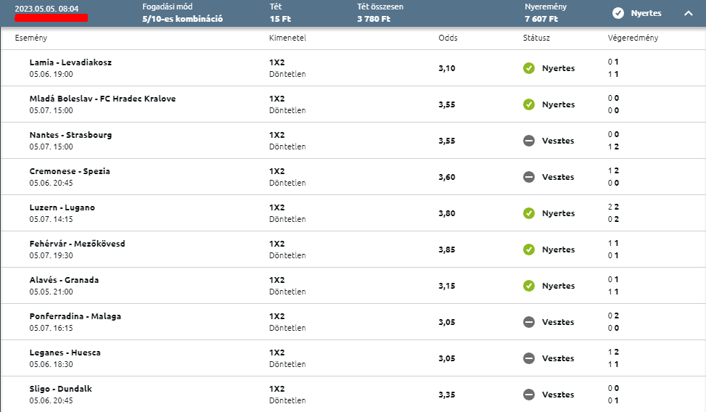This screenshot has width=706, height=412.
Task: Click green check icon for Alavés - Granada
Action: [529, 286]
